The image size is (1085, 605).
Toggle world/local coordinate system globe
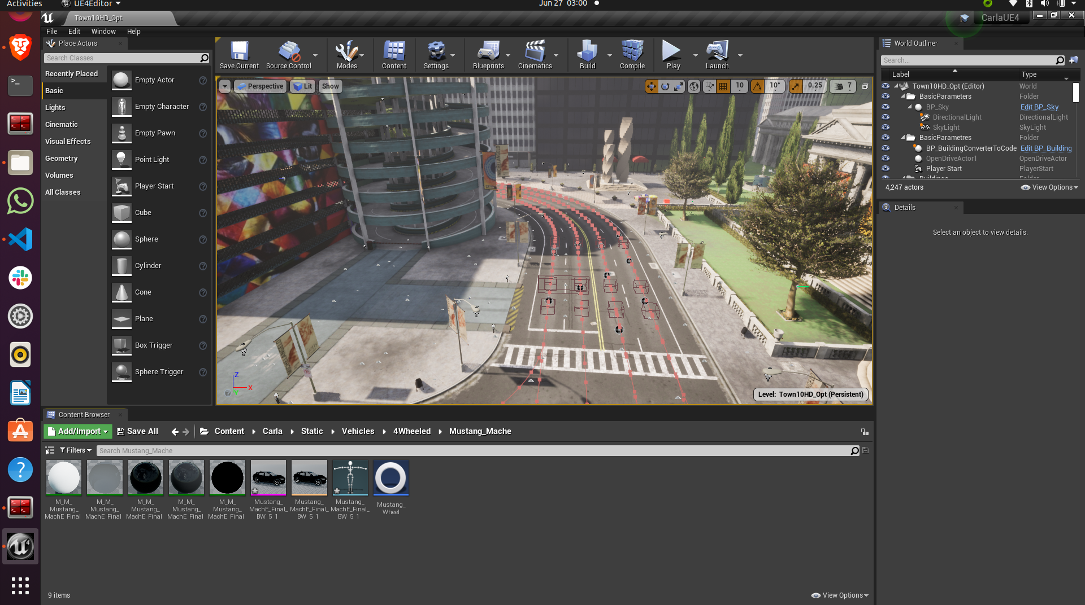click(x=694, y=86)
